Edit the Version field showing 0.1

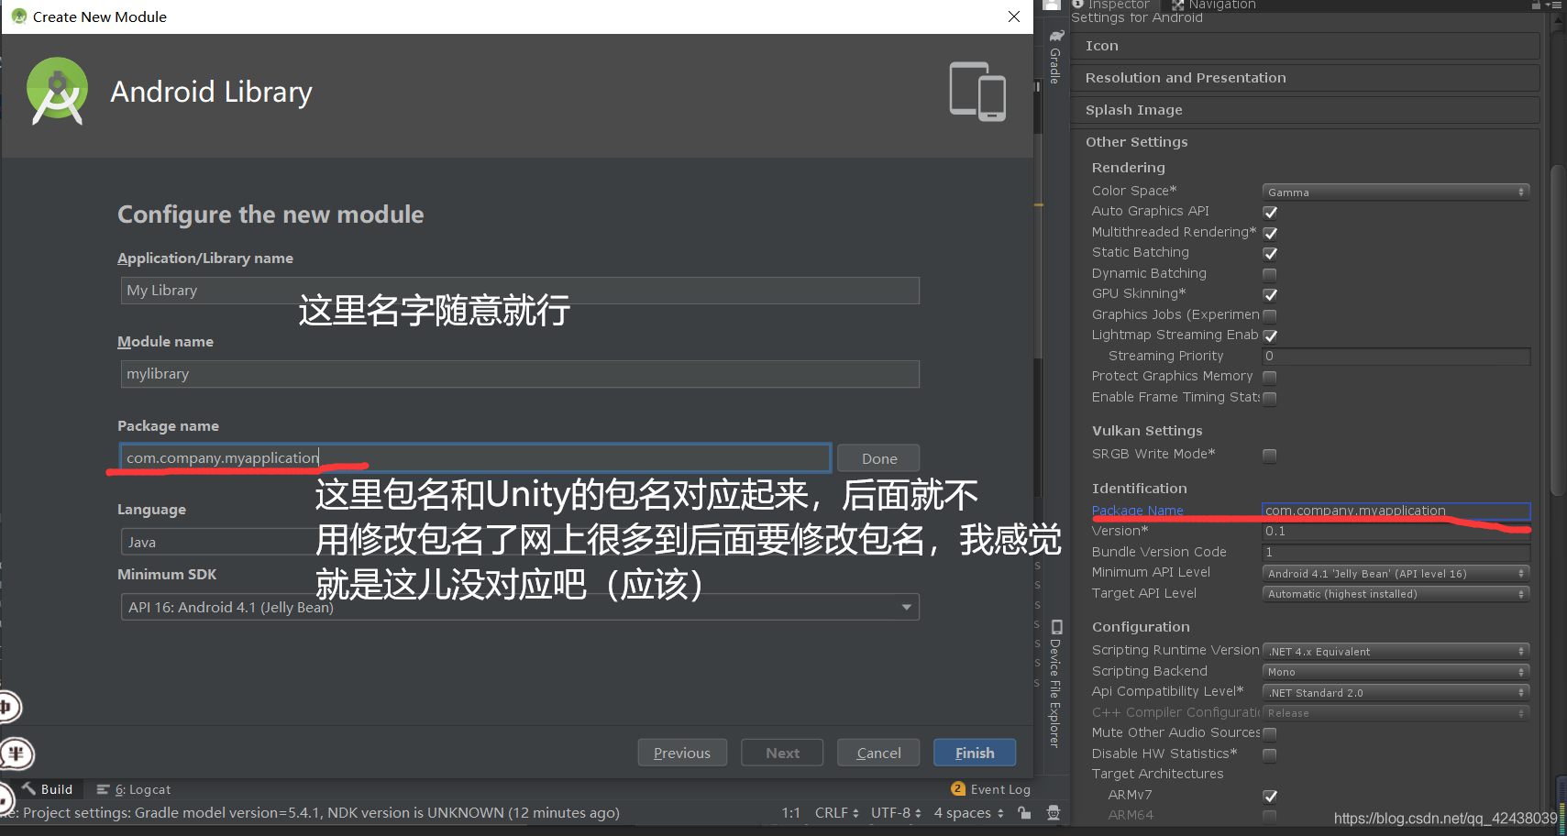click(x=1396, y=531)
